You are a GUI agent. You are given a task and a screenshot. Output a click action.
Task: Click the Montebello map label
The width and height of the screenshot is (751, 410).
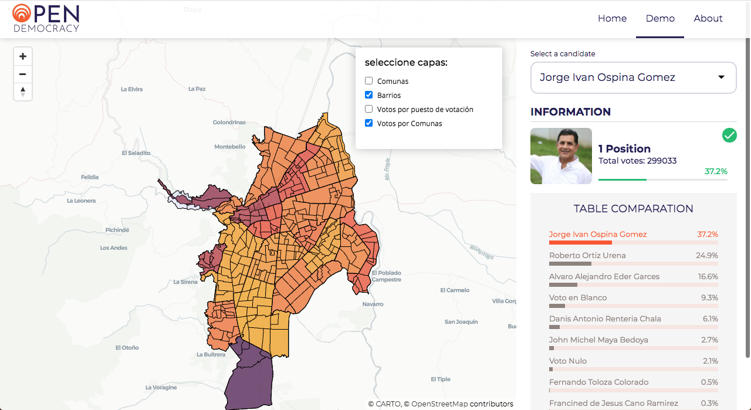230,147
